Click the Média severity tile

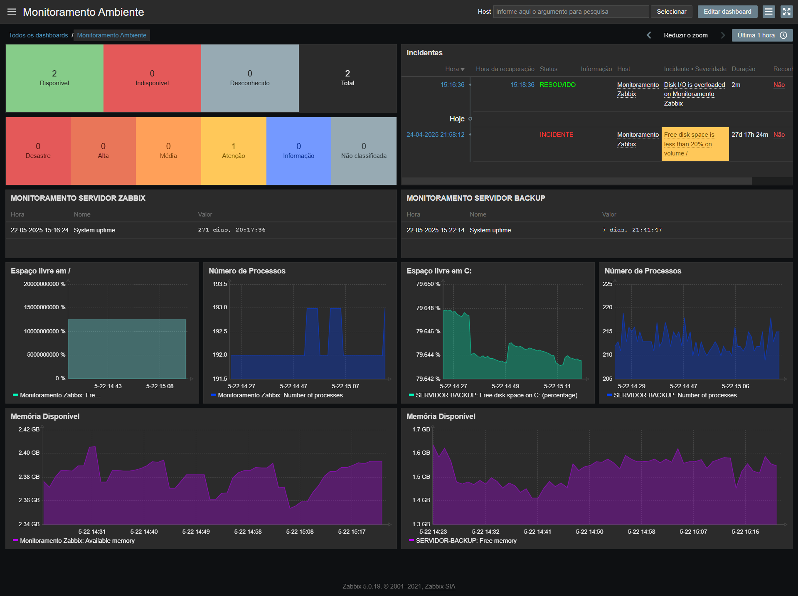[x=168, y=151]
